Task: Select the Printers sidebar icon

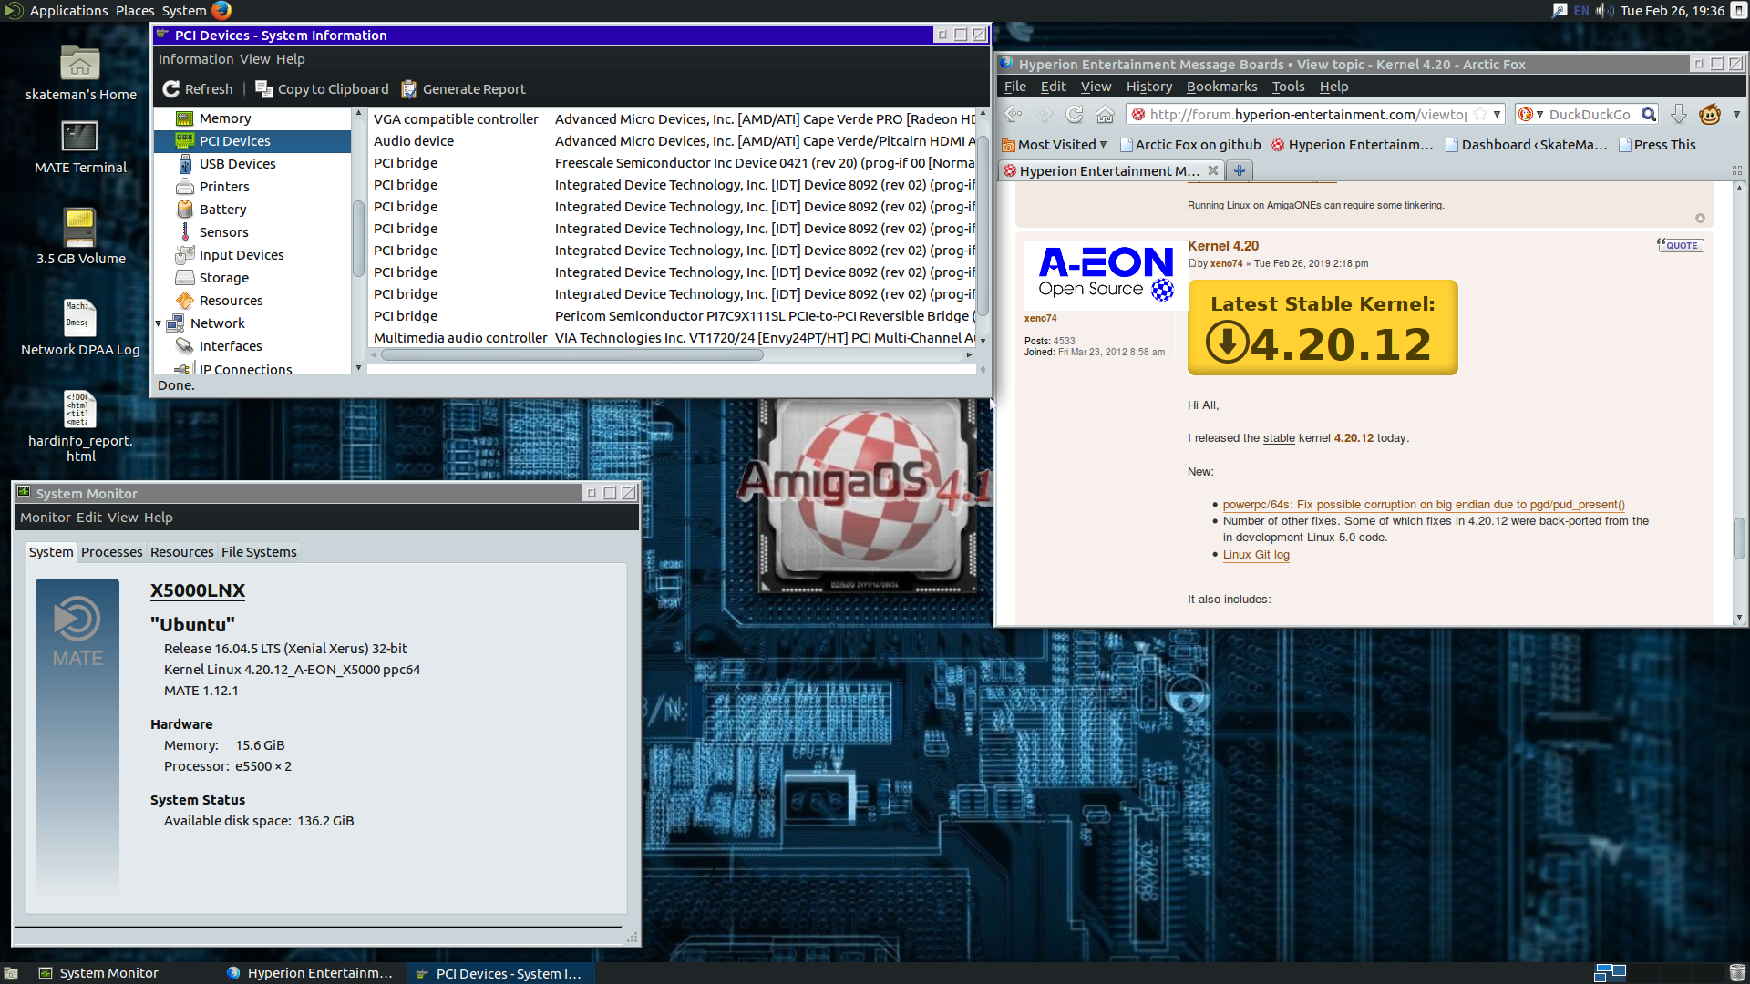Action: tap(185, 187)
